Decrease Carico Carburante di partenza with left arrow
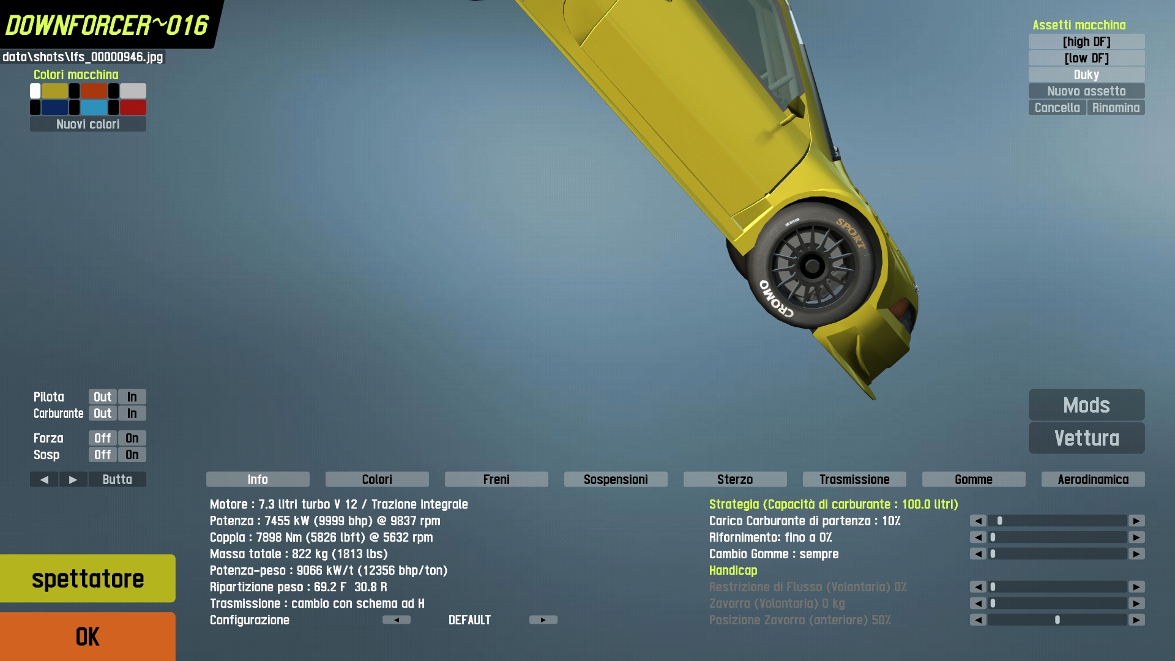Viewport: 1175px width, 661px height. (x=978, y=521)
